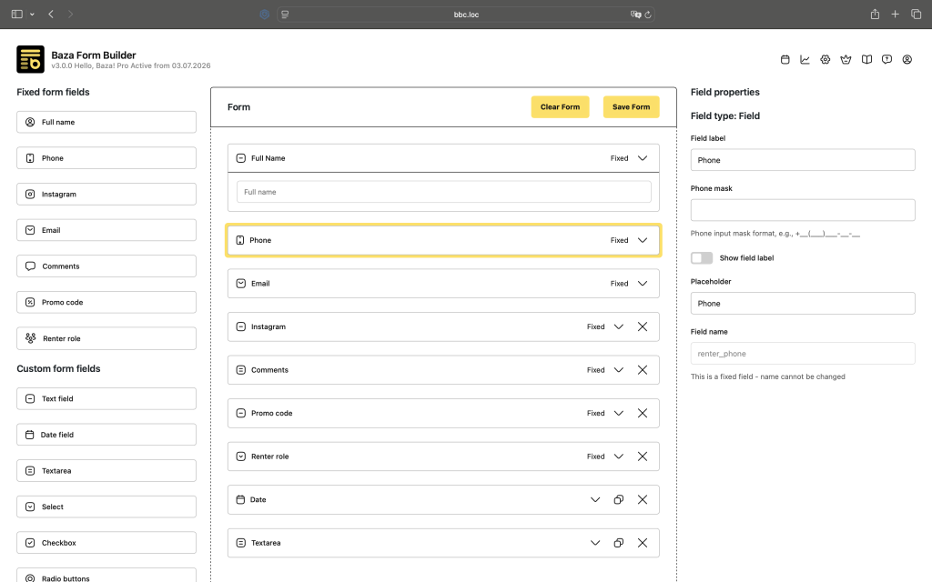Click the Baza Form Builder logo
Viewport: 932px width, 582px height.
point(30,59)
